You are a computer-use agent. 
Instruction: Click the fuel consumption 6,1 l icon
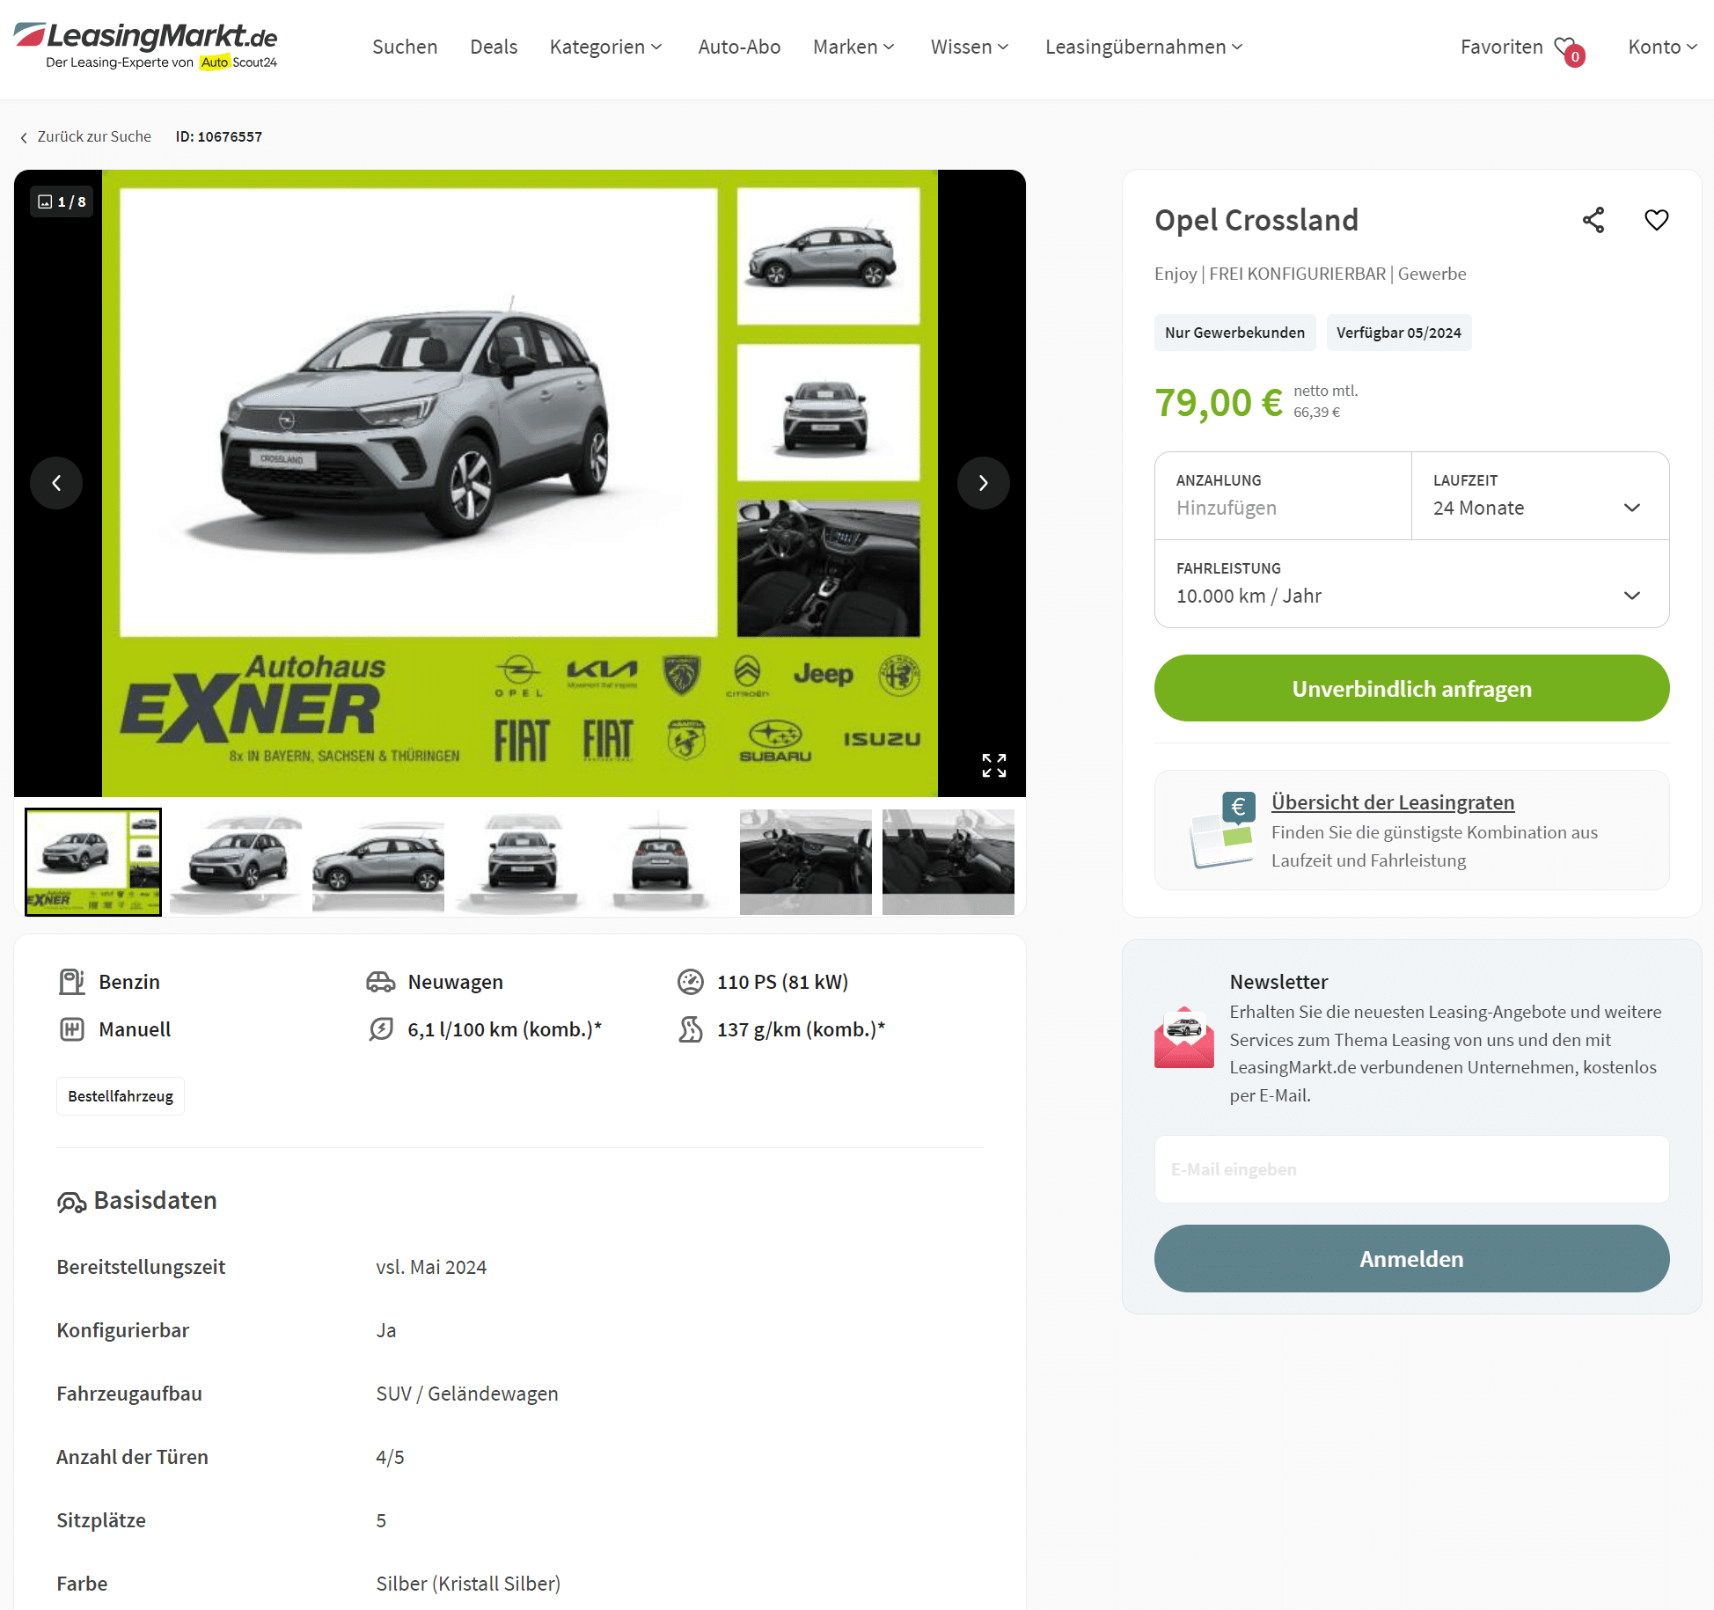(381, 1029)
